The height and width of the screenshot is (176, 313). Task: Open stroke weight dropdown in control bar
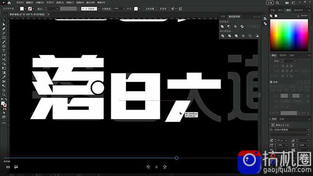click(x=58, y=9)
